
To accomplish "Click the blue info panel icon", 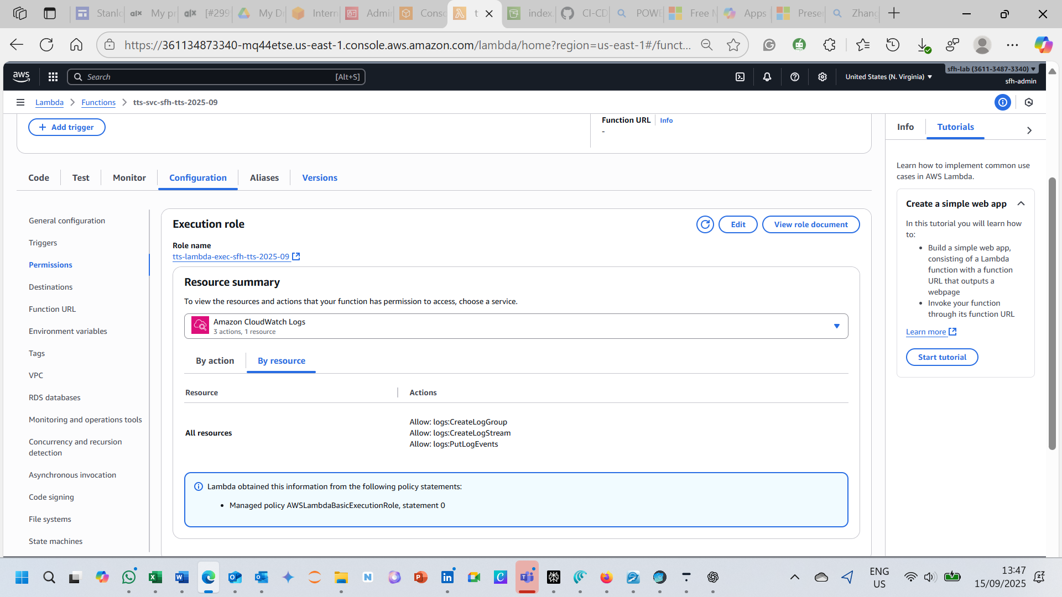I will [1003, 102].
